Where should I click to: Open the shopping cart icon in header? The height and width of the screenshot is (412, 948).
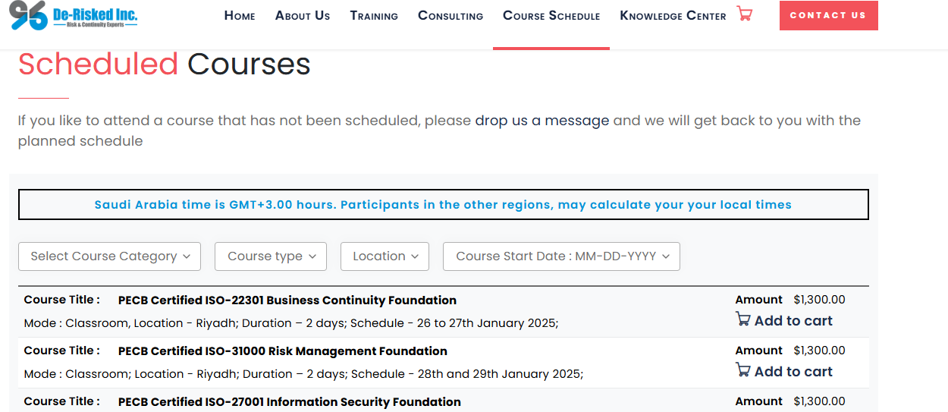coord(744,14)
